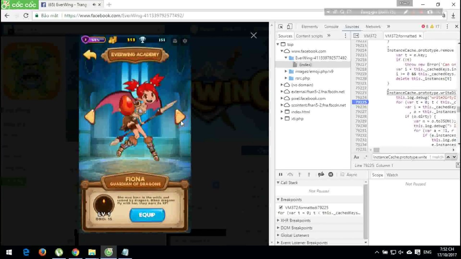Expand images/emoji.php/v9 folder
This screenshot has height=259, width=461.
286,71
